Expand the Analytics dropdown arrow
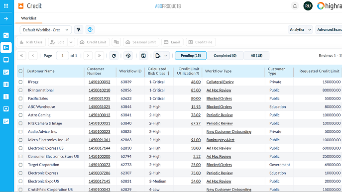The width and height of the screenshot is (342, 192). pyautogui.click(x=310, y=30)
